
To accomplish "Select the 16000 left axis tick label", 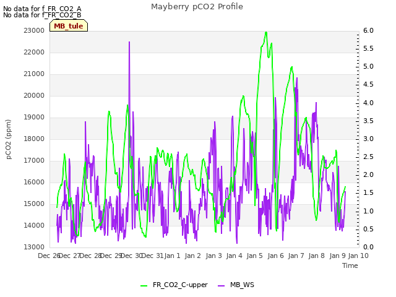I will click(34, 182).
